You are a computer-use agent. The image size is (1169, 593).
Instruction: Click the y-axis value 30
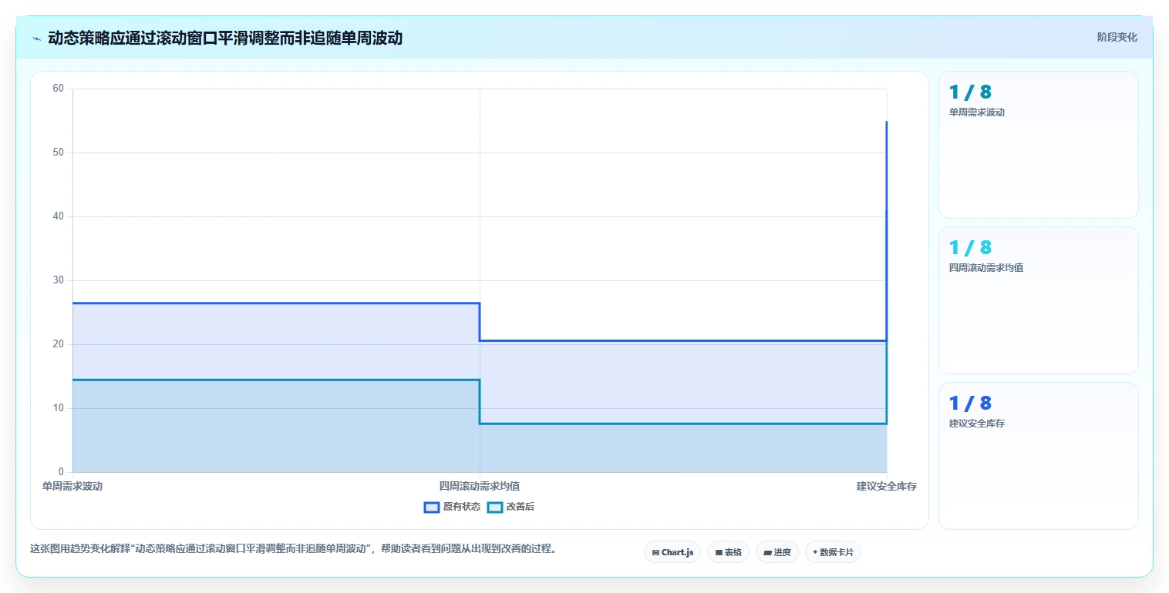tap(58, 280)
